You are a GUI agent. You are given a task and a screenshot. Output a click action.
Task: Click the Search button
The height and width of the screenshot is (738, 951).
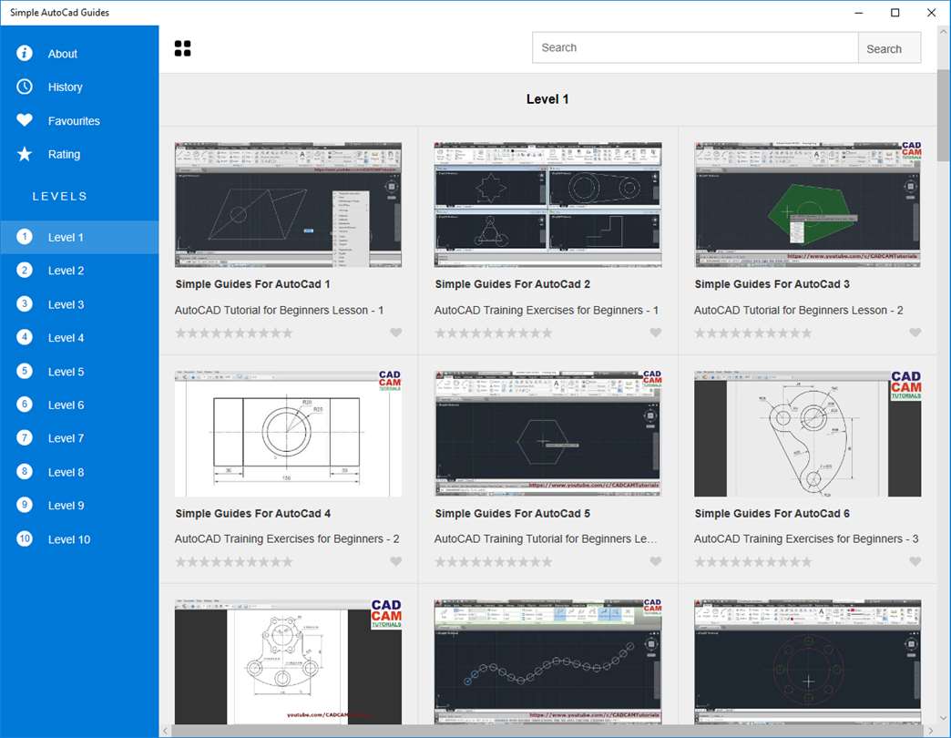889,48
